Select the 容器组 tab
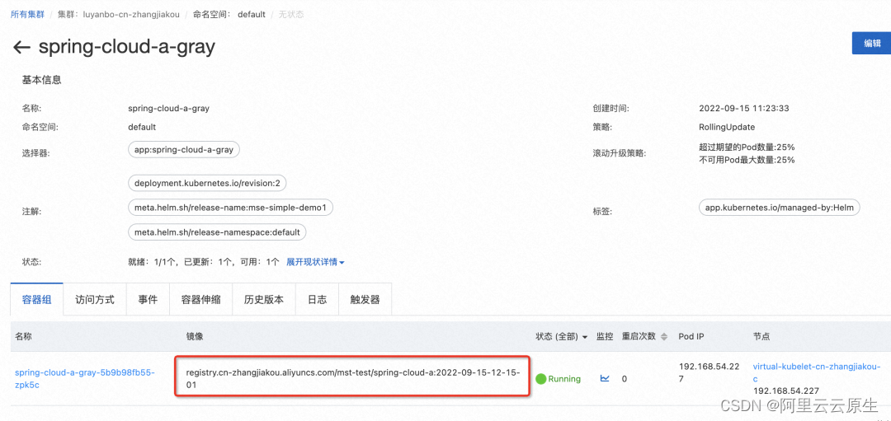The image size is (891, 421). 37,300
